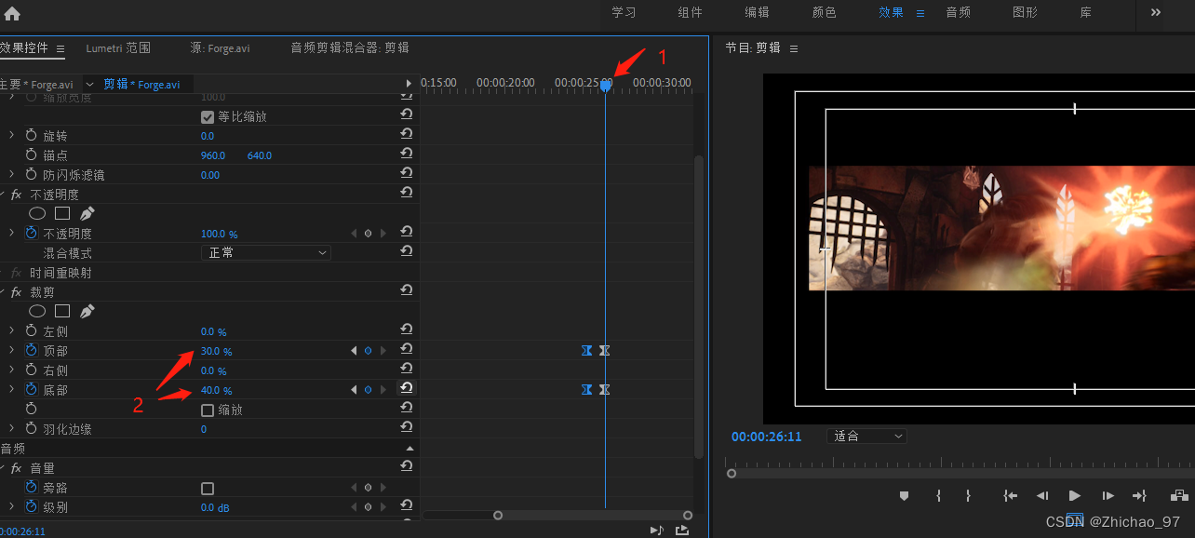This screenshot has height=538, width=1195.
Task: Add marker in the program monitor
Action: pyautogui.click(x=904, y=496)
